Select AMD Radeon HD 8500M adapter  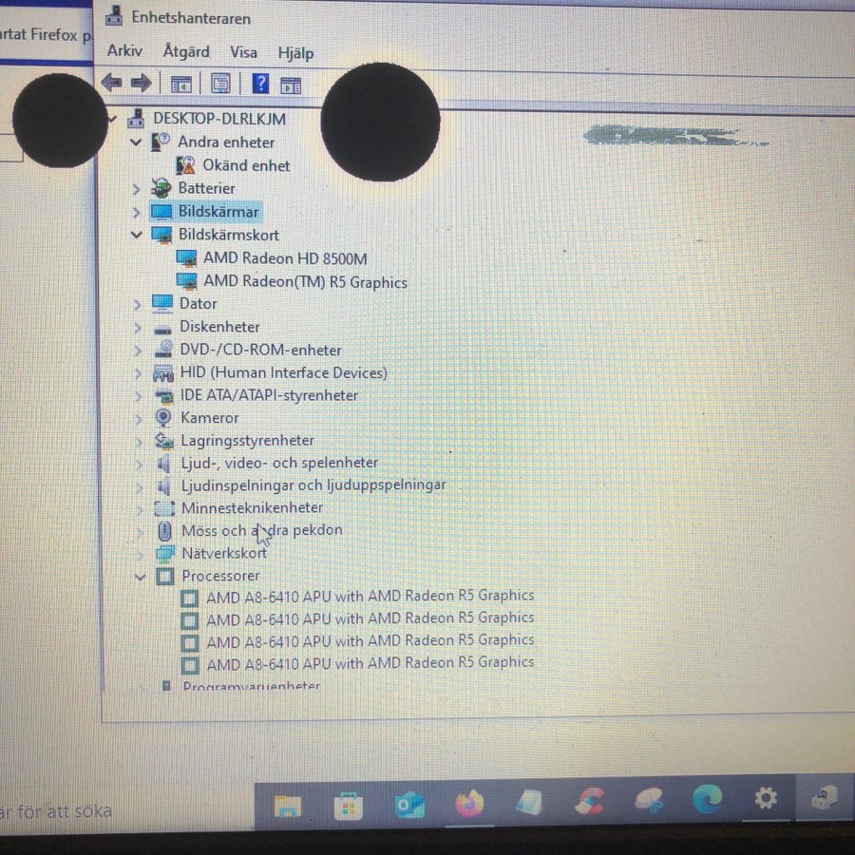click(285, 257)
